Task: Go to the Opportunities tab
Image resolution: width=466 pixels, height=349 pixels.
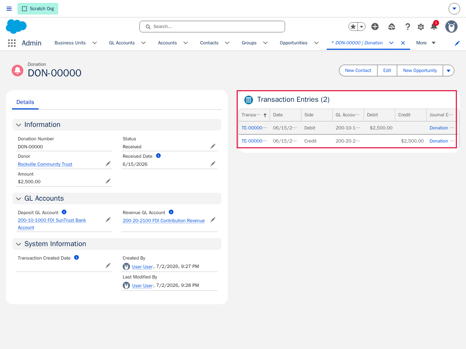Action: pos(294,43)
